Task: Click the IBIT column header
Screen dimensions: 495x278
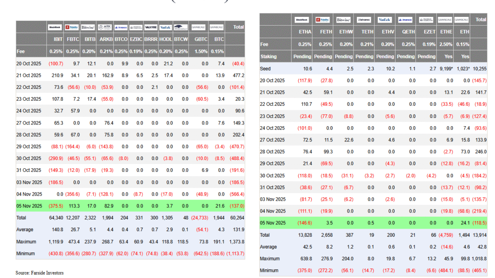Action: (56, 39)
